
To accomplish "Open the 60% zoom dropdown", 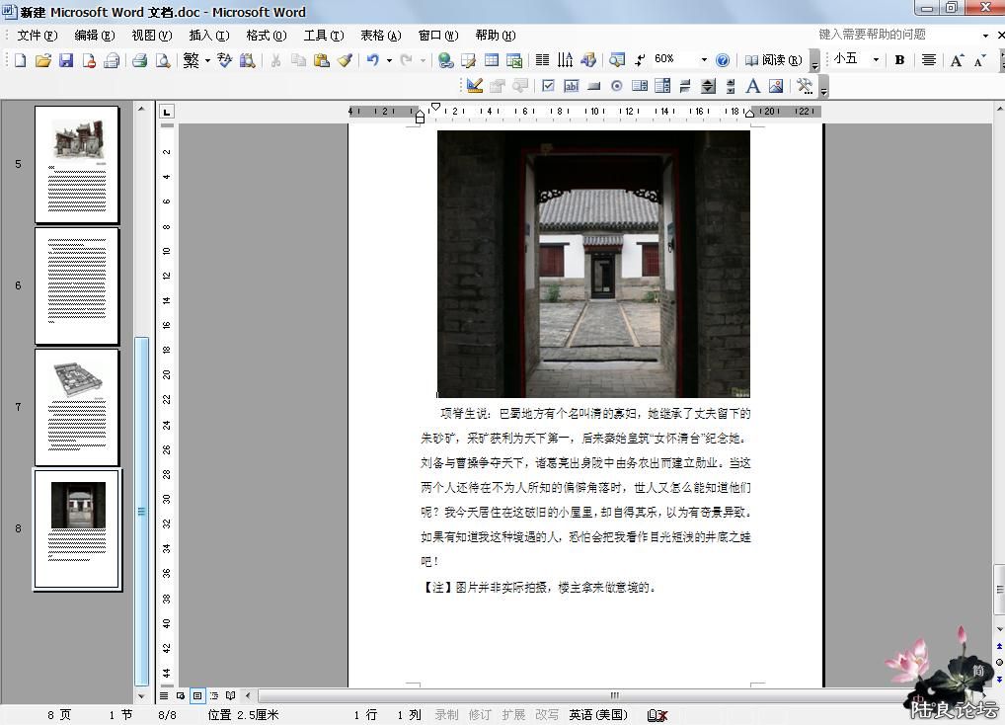I will 704,60.
